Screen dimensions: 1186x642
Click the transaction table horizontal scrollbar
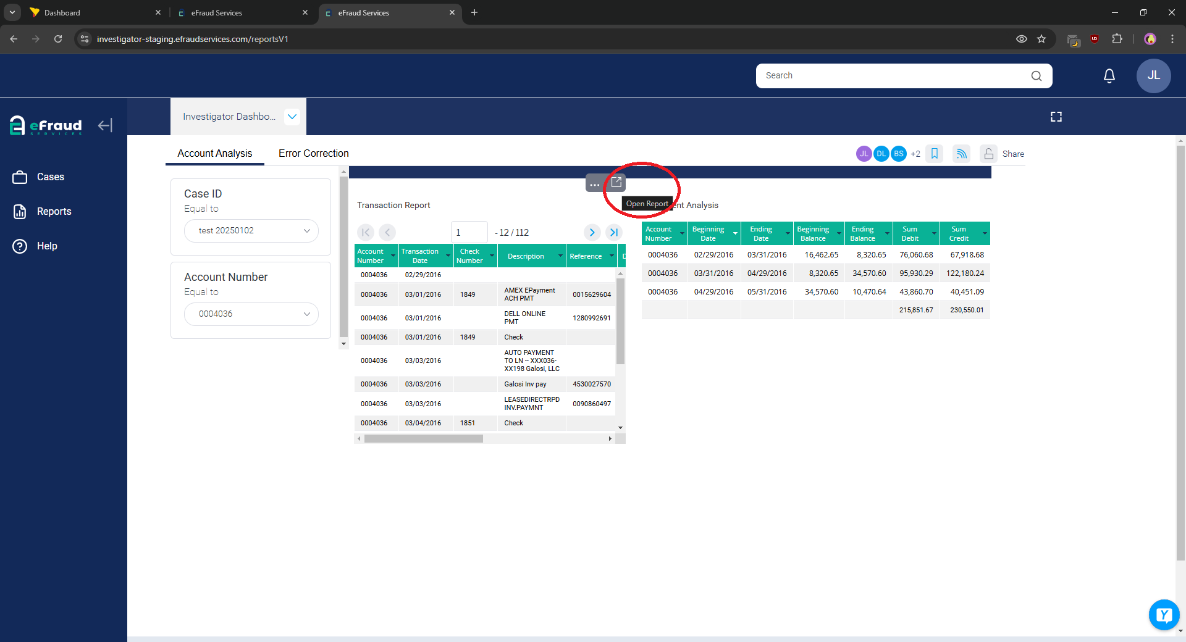424,439
